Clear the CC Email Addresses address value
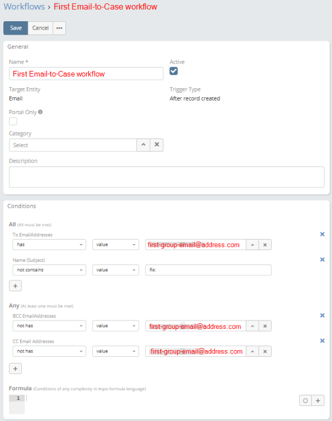The width and height of the screenshot is (332, 421). coord(265,351)
